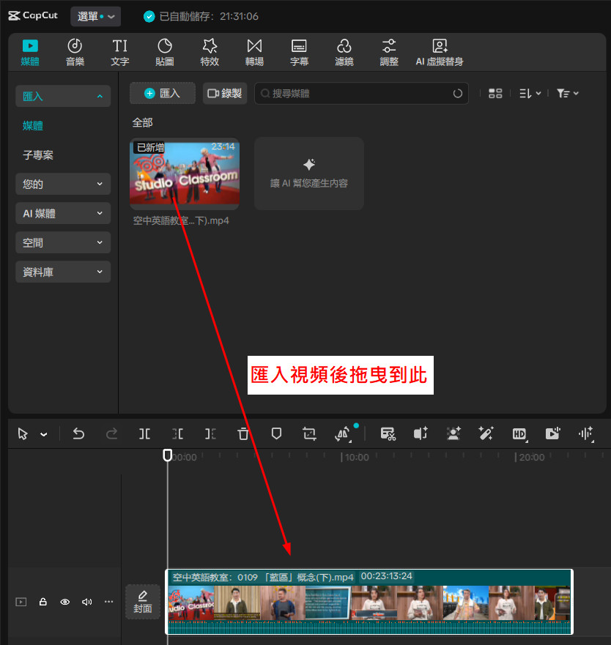Toggle track lock on the video track

click(43, 602)
